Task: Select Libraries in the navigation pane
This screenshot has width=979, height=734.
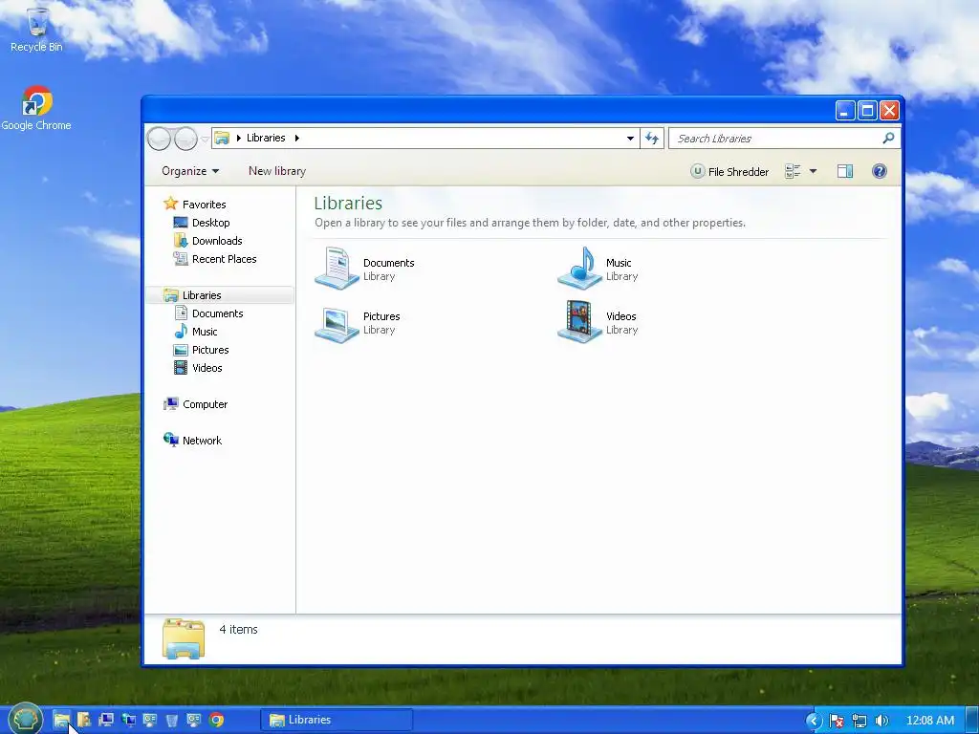Action: pyautogui.click(x=201, y=295)
